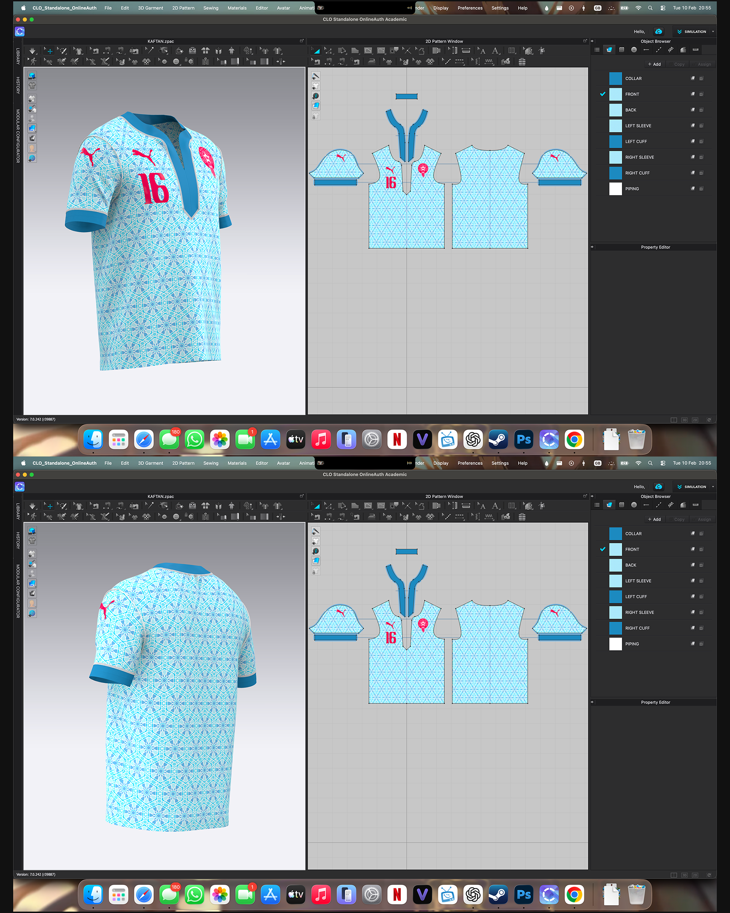Image resolution: width=730 pixels, height=913 pixels.
Task: Open Button tab in top Object Browser
Action: point(633,50)
